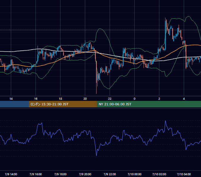Click the 20 hour label on price chart axis
This screenshot has width=201, height=177.
click(85, 99)
